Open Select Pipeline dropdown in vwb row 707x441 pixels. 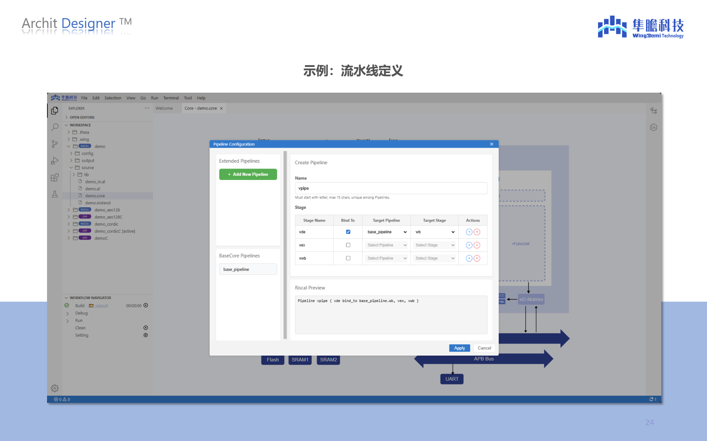[386, 258]
